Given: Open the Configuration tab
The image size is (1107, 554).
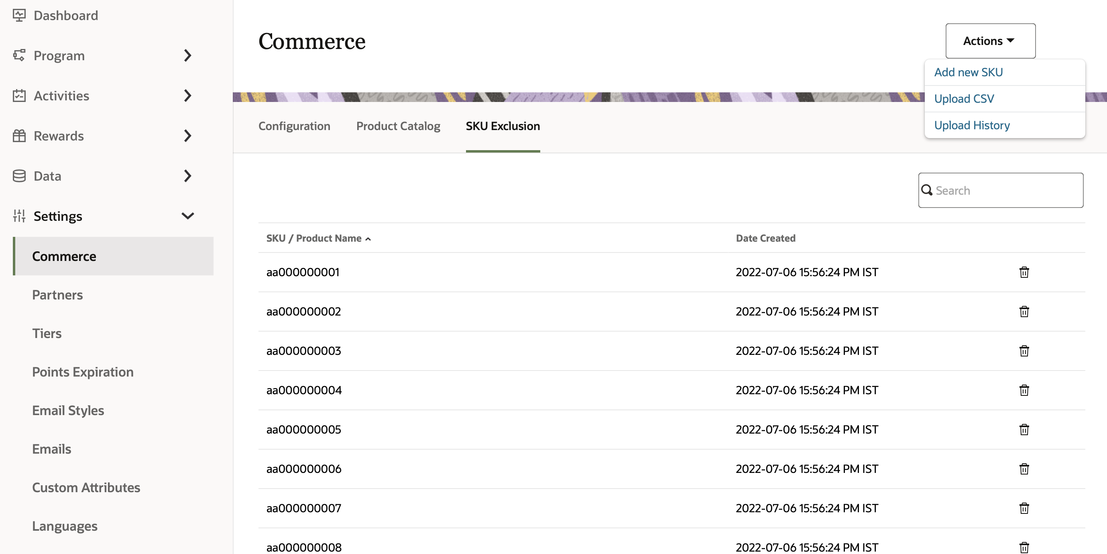Looking at the screenshot, I should [x=294, y=126].
